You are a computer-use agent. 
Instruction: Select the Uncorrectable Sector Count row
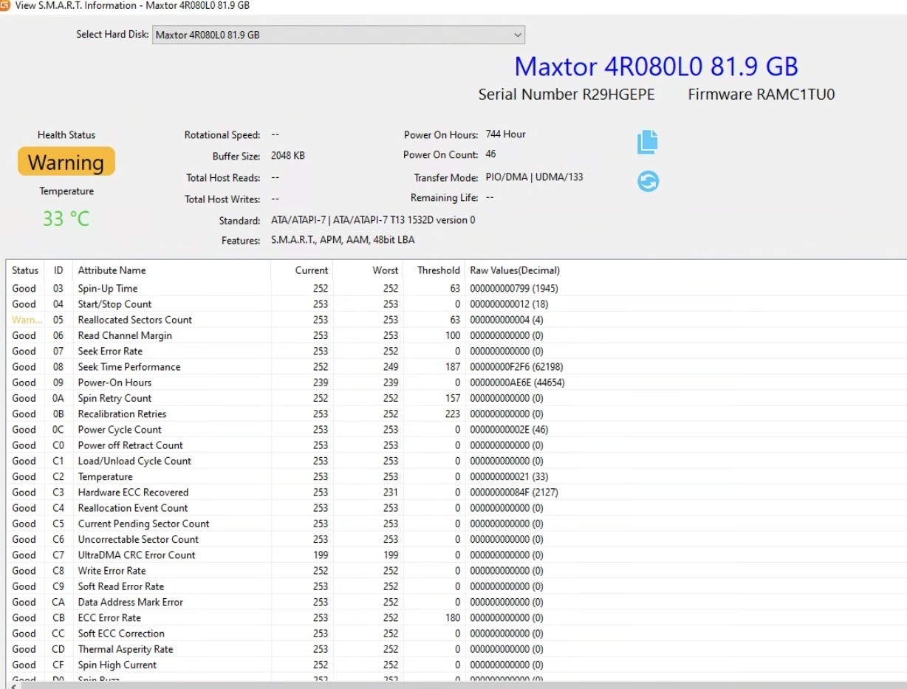456,539
